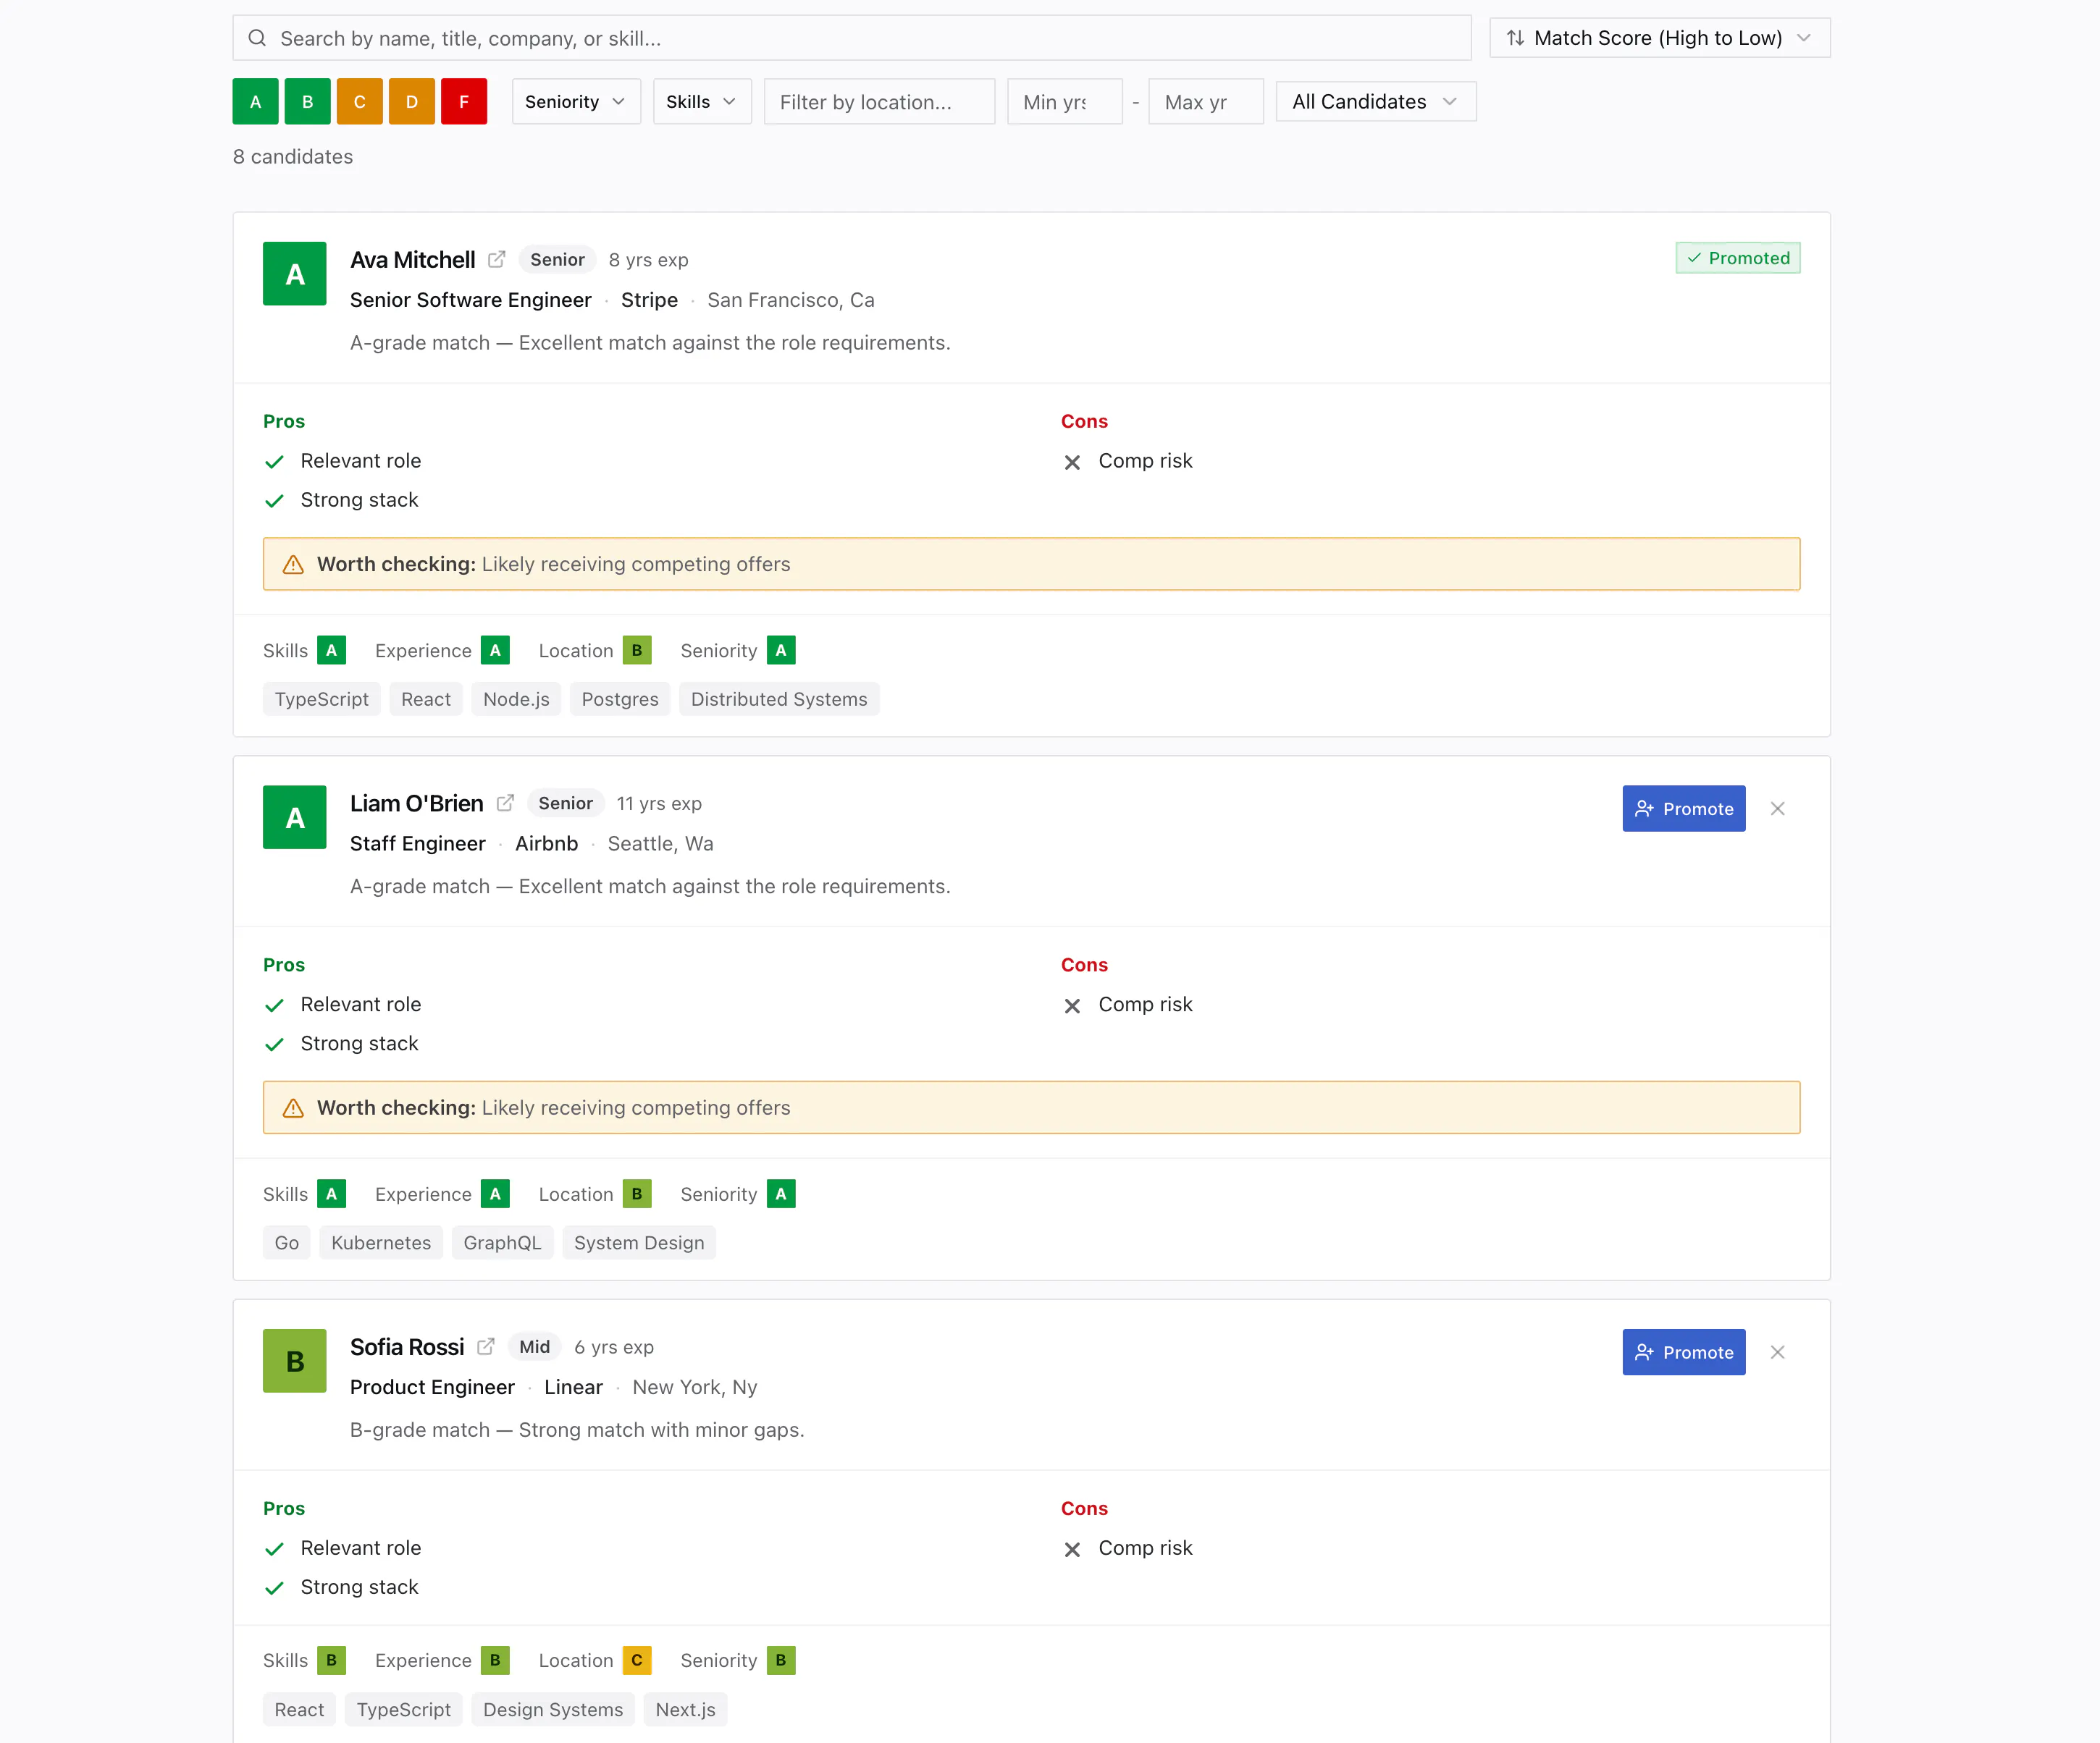Viewport: 2100px width, 1743px height.
Task: Click Liam O'Brien's large A grade badge
Action: (294, 817)
